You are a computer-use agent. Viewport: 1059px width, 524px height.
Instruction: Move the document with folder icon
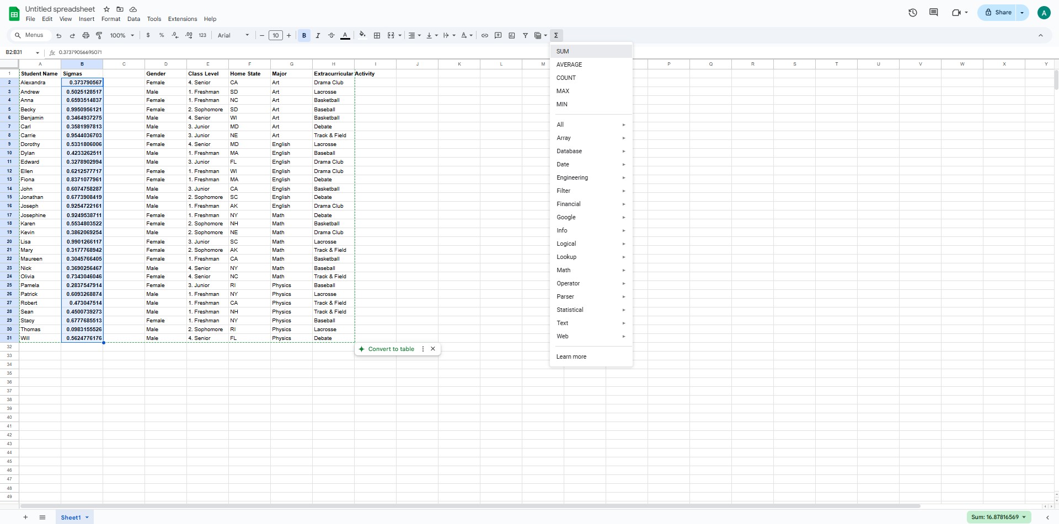click(120, 9)
